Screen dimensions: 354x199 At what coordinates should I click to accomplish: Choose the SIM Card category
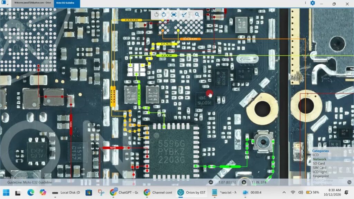point(319,168)
